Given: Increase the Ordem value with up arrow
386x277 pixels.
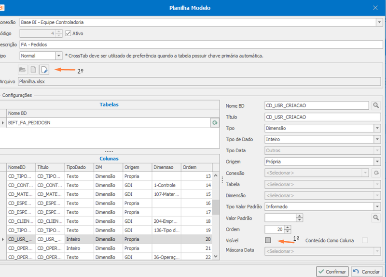Looking at the screenshot, I should point(288,227).
